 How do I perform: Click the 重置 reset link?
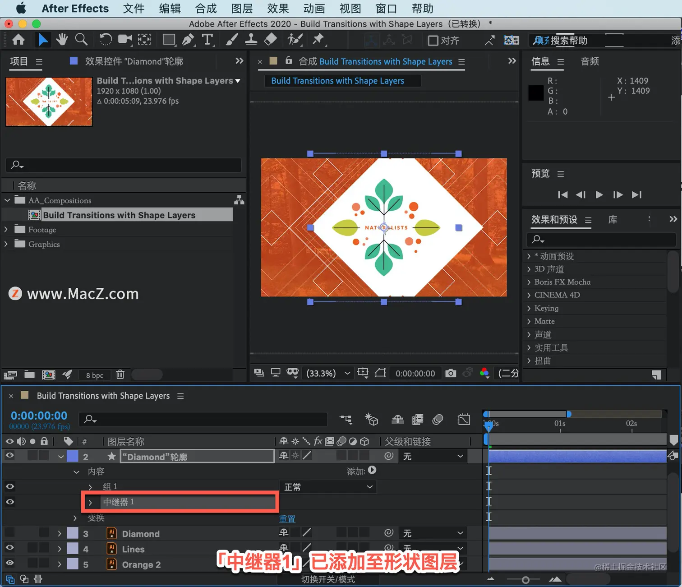(287, 519)
